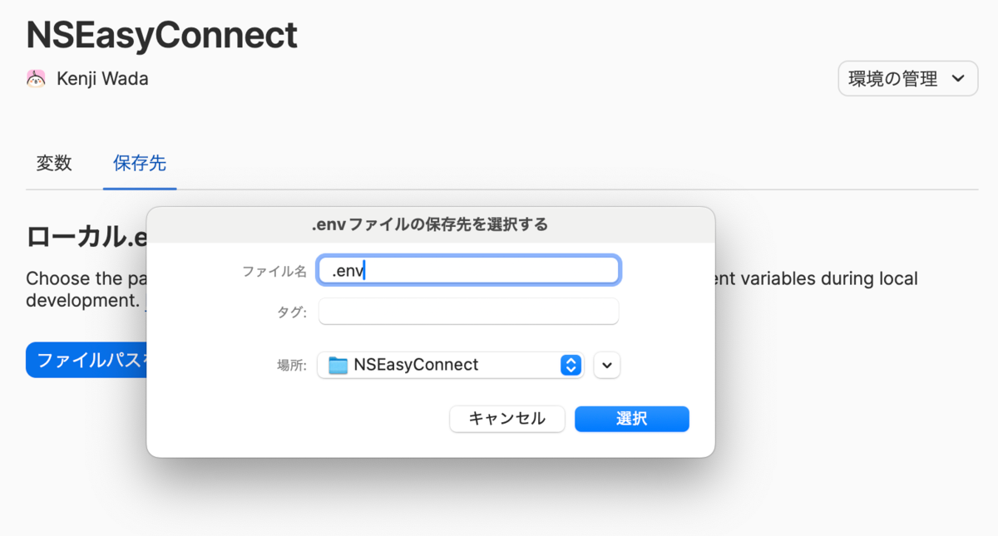This screenshot has width=998, height=536.
Task: Expand the save dialog with the chevron button
Action: pyautogui.click(x=607, y=365)
